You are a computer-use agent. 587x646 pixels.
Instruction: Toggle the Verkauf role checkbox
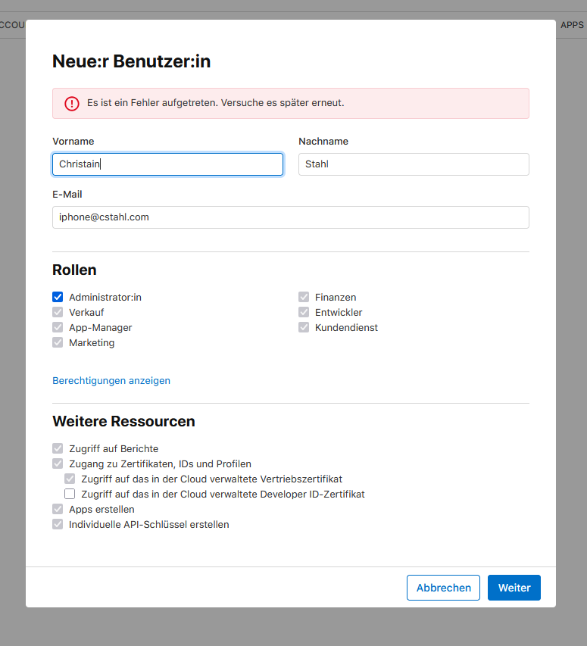pyautogui.click(x=58, y=312)
